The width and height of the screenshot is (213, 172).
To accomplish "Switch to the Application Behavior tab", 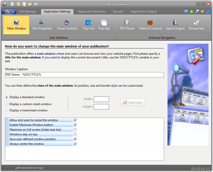I will point(91,11).
